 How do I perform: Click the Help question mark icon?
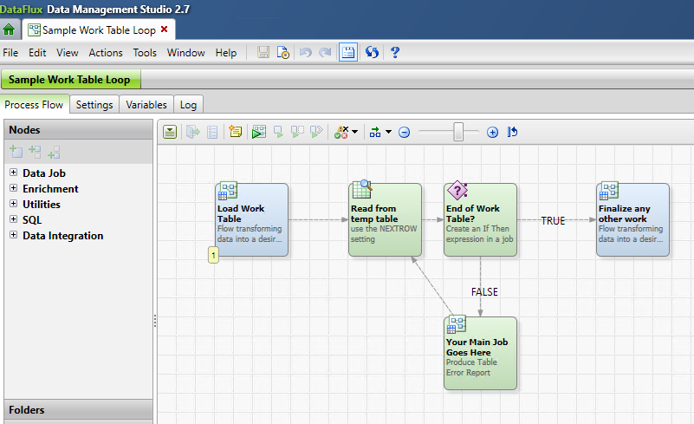pos(395,53)
